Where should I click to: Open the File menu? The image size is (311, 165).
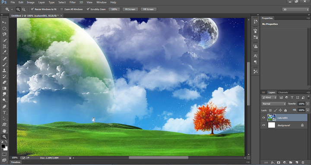click(13, 3)
